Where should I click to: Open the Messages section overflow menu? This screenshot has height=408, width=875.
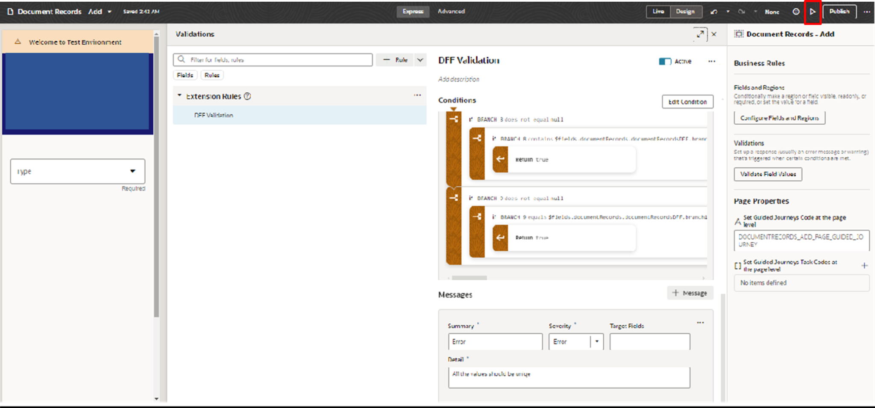click(700, 323)
